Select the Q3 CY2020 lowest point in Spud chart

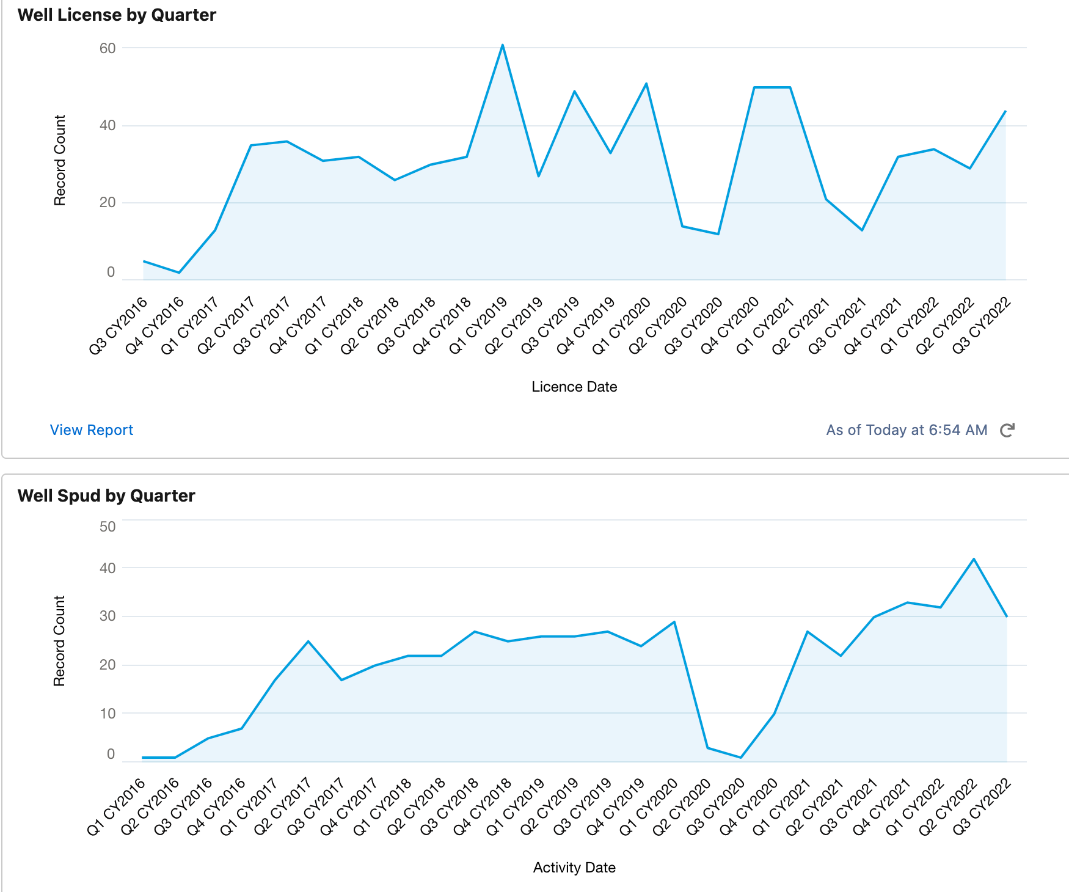coord(741,758)
